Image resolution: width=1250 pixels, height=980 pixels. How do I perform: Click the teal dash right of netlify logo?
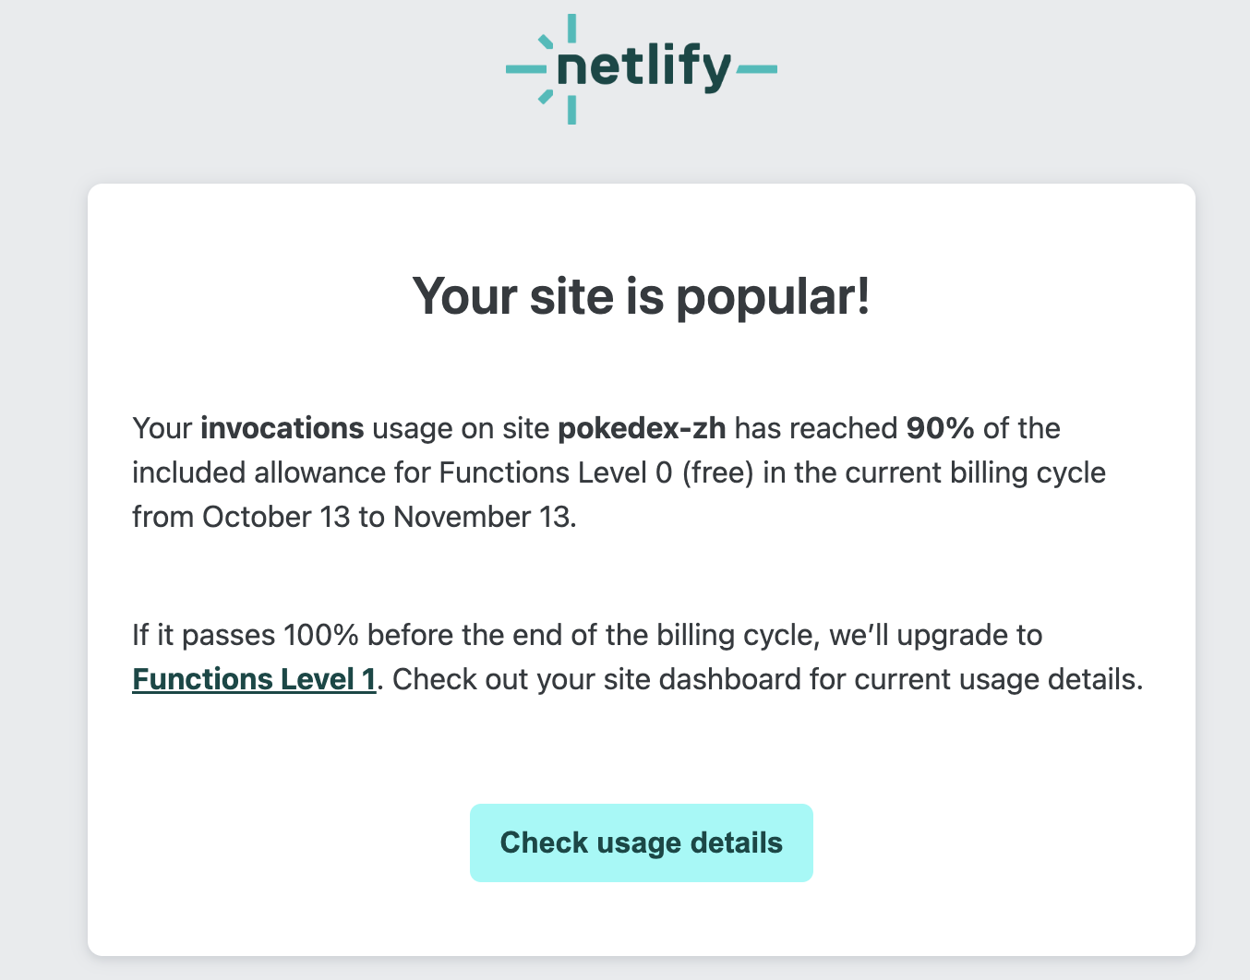(x=757, y=68)
